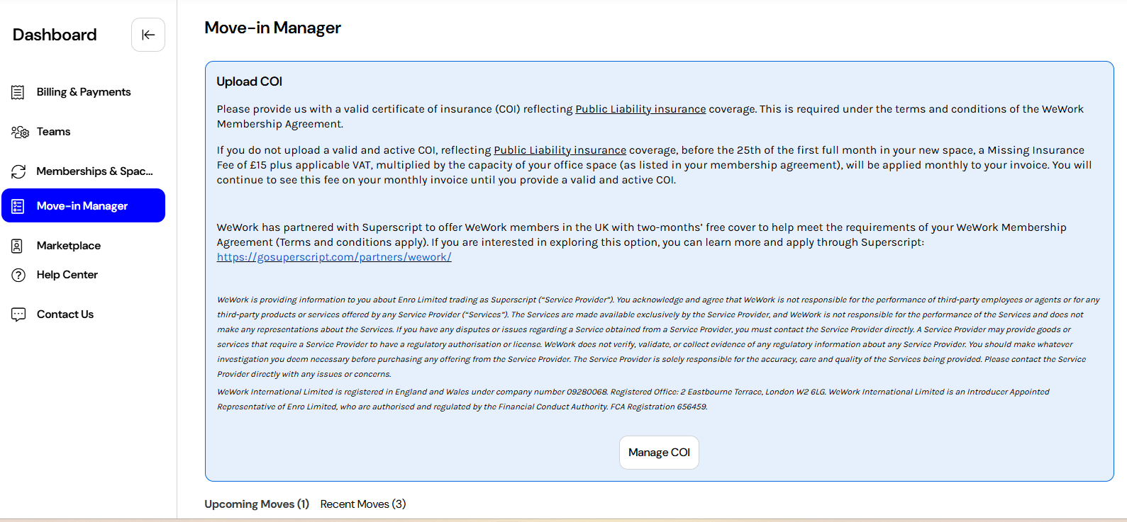Select the Move-in Manager menu item
Screen dimensions: 1127x522
pos(84,205)
